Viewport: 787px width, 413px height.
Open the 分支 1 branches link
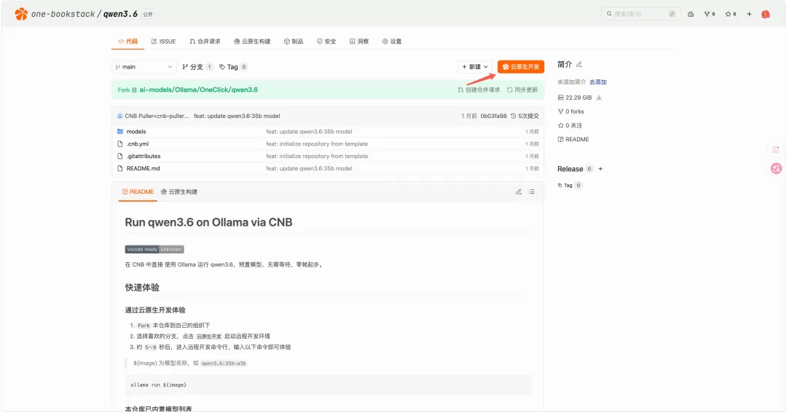click(x=197, y=67)
